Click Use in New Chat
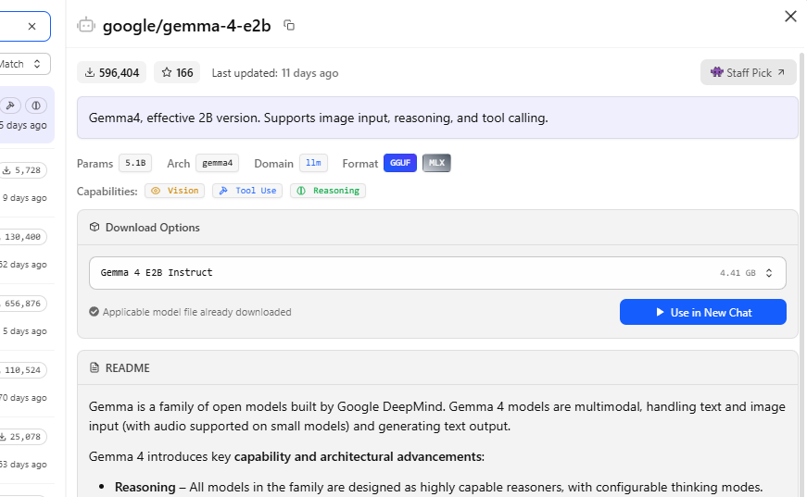 click(x=703, y=312)
